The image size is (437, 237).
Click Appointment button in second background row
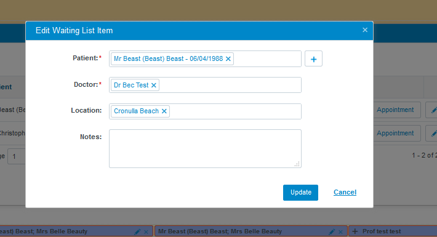click(x=397, y=134)
